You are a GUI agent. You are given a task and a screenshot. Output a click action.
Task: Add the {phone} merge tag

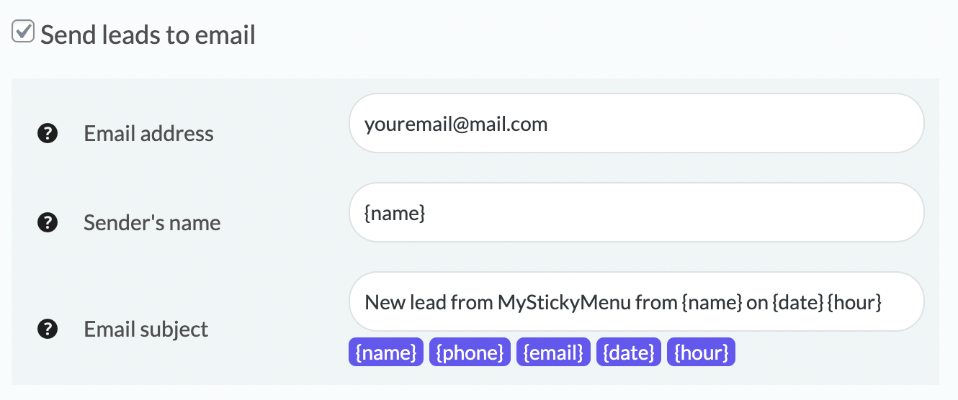point(470,353)
